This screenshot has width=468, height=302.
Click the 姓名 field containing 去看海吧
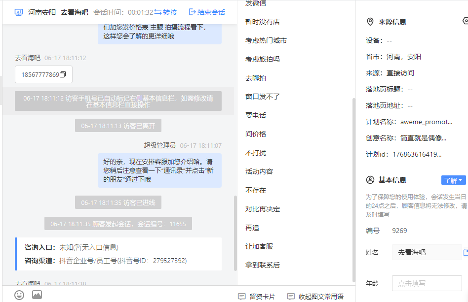point(427,252)
